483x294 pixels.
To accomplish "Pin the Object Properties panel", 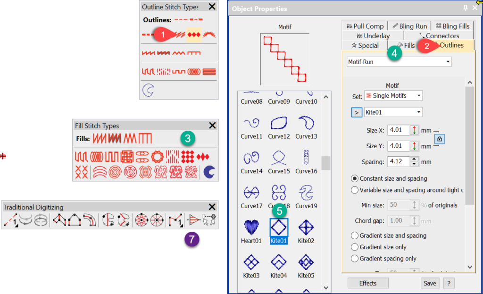I will (466, 8).
